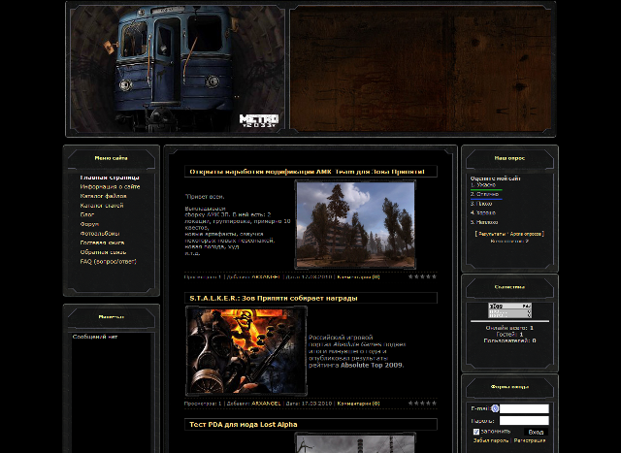
Task: Open comments link of S.T.A.L.K.E.R. awards post
Action: (x=358, y=404)
